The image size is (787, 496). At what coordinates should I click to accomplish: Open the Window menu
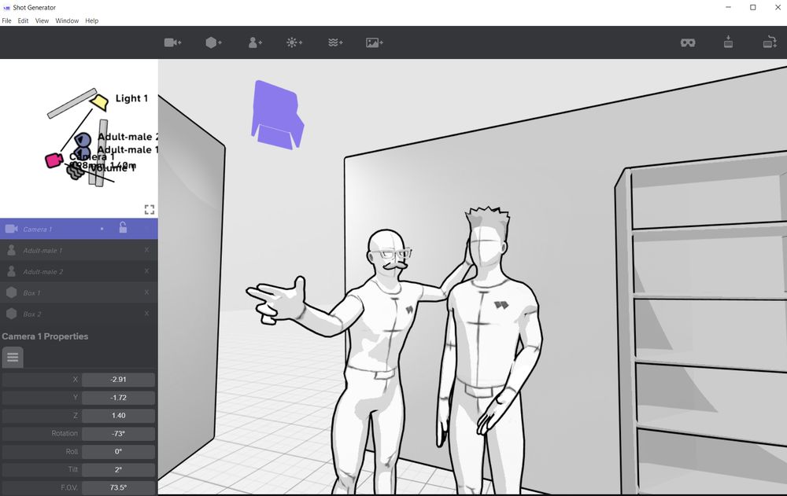coord(67,20)
